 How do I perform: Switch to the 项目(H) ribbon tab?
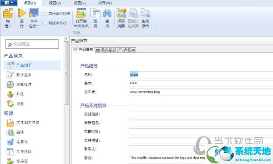click(x=30, y=3)
